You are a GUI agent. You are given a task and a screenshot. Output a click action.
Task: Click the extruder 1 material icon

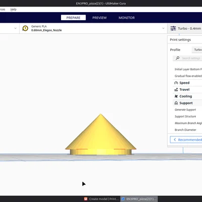[25, 28]
